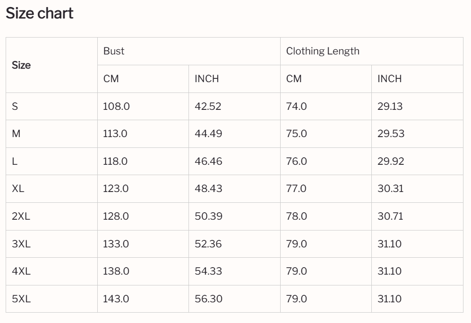
Task: Click bust value 133.0 cm
Action: pyautogui.click(x=116, y=244)
